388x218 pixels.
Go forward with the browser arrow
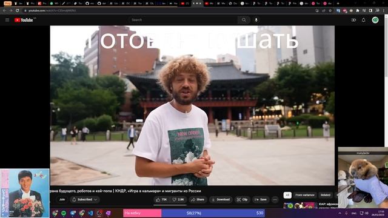11,11
